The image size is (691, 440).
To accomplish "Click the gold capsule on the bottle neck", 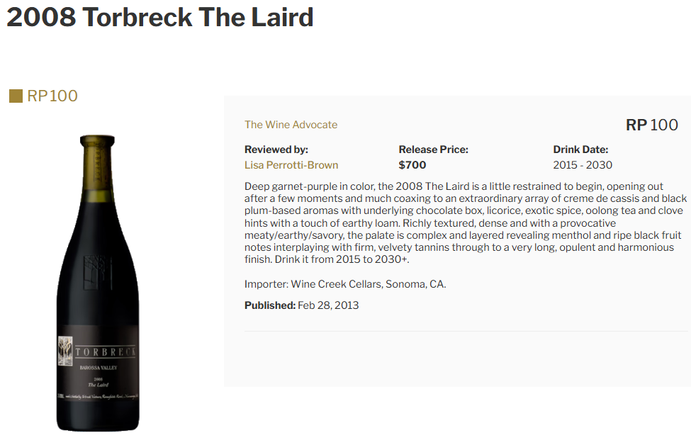I will (97, 163).
